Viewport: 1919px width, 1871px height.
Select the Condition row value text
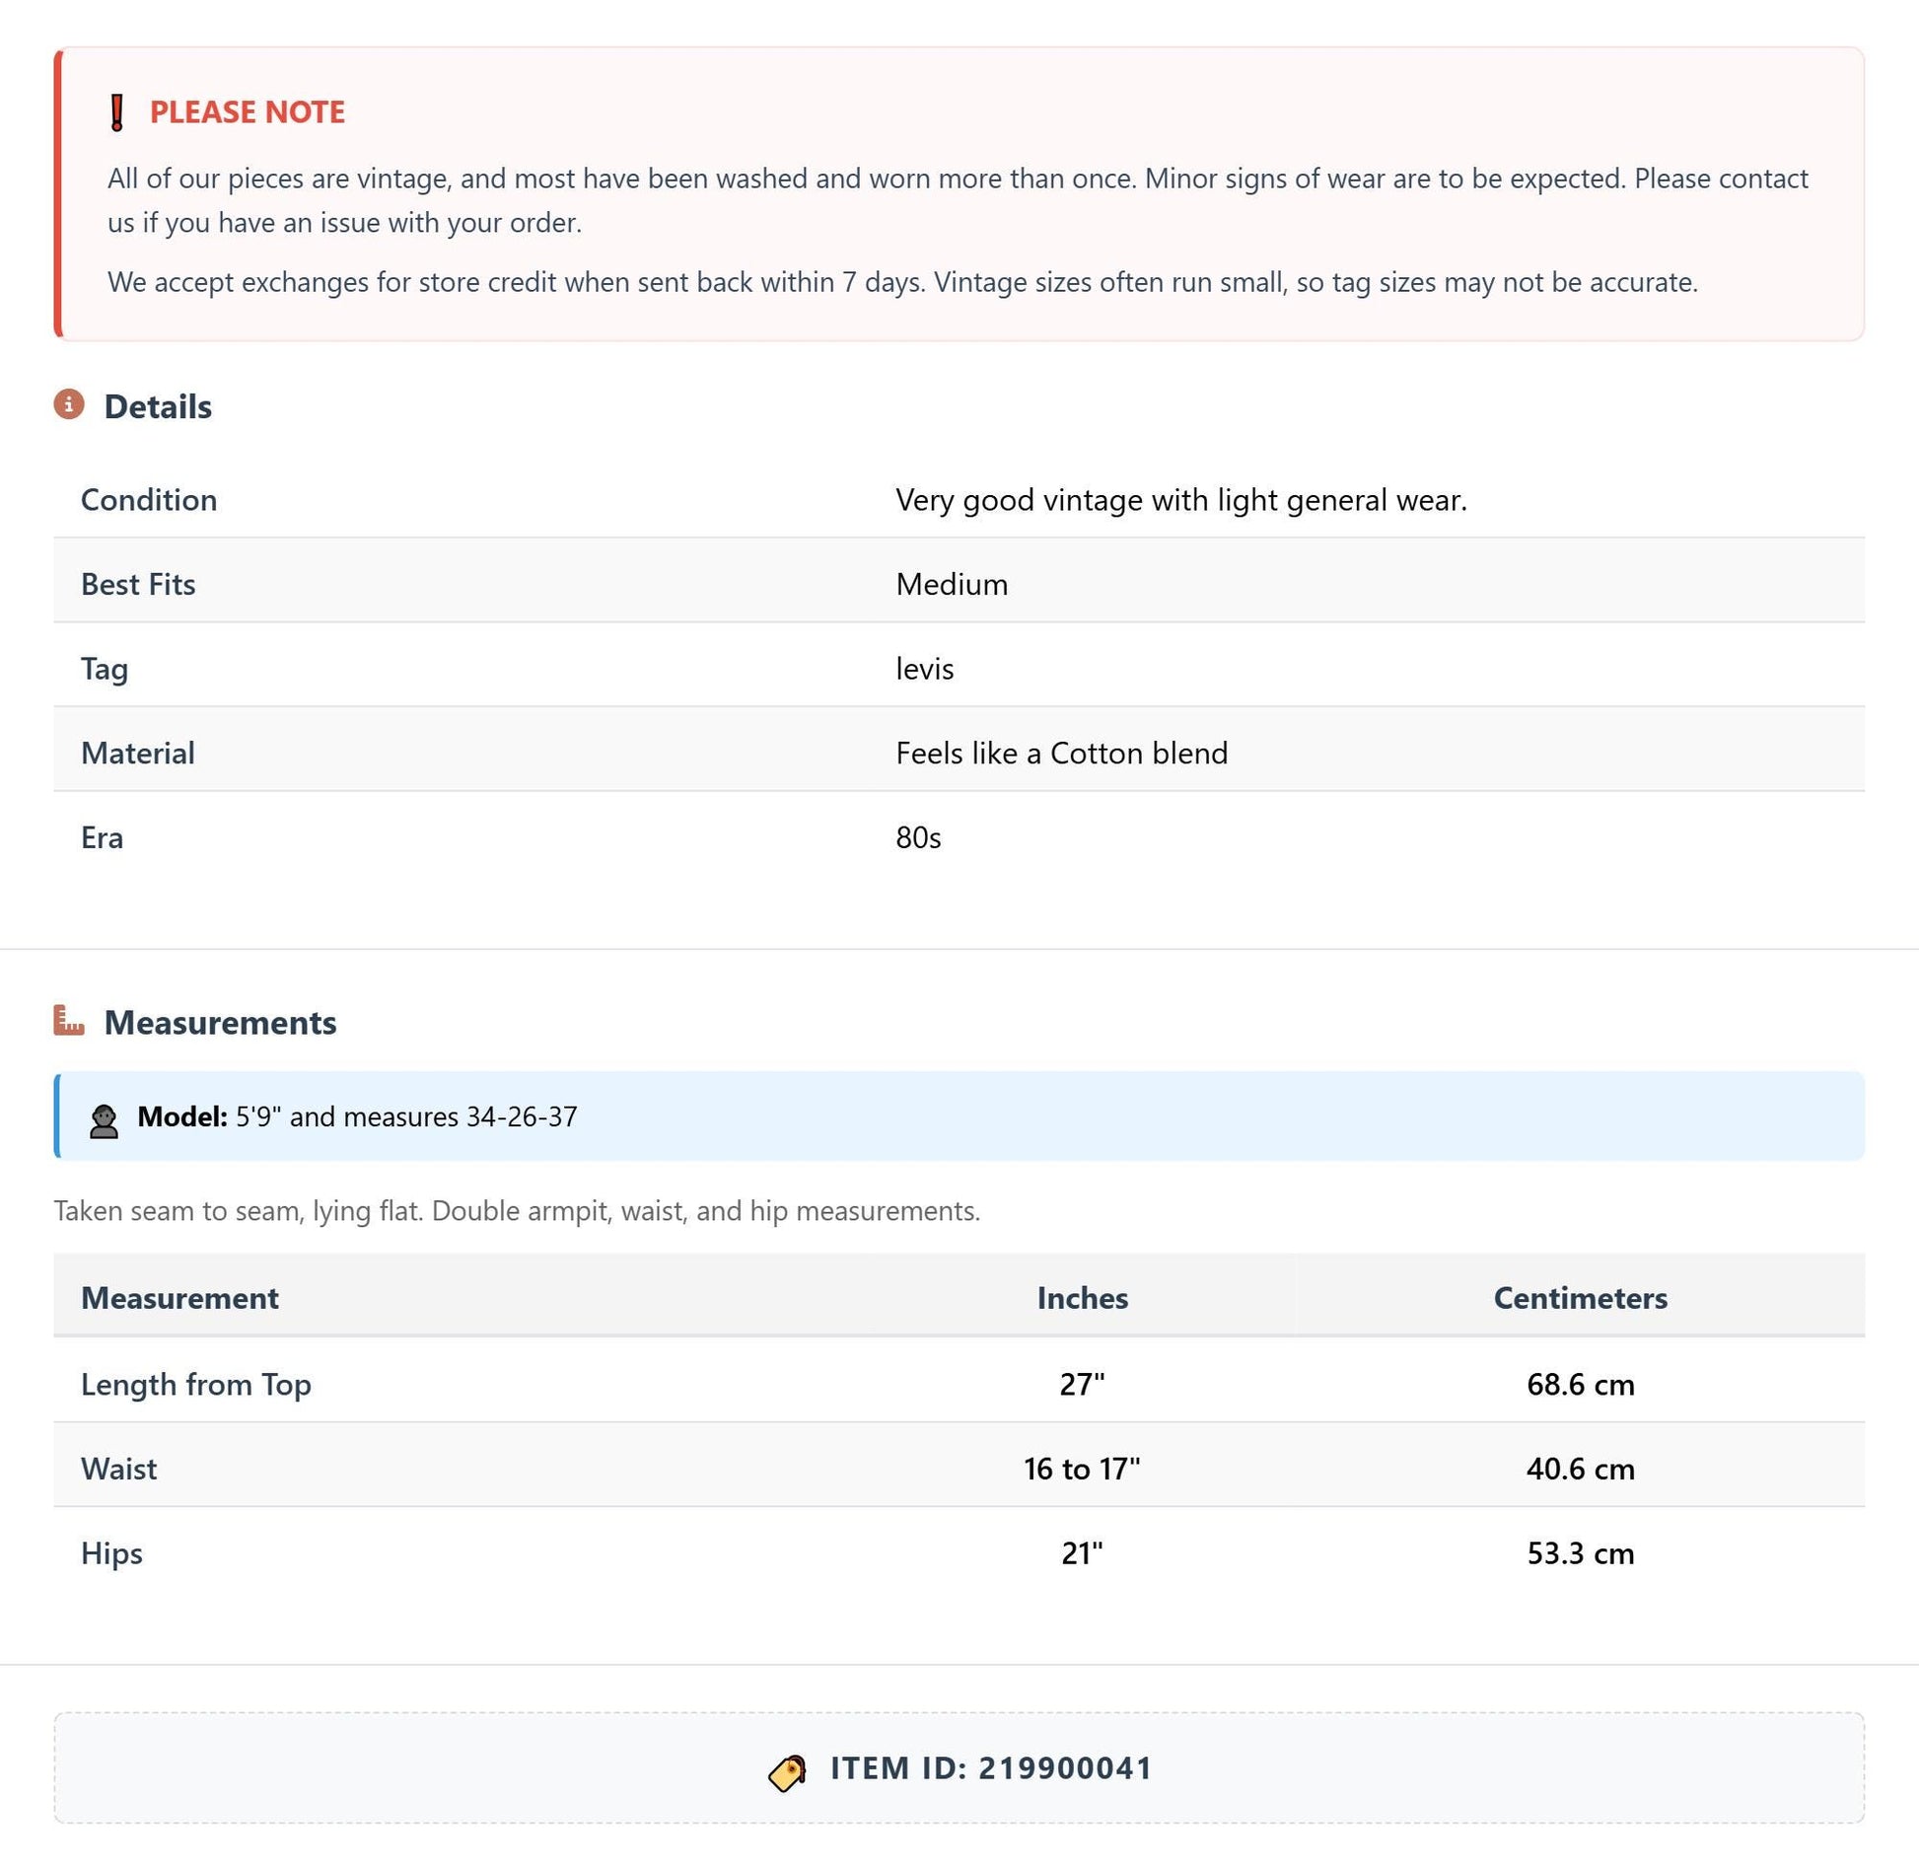pos(1180,500)
